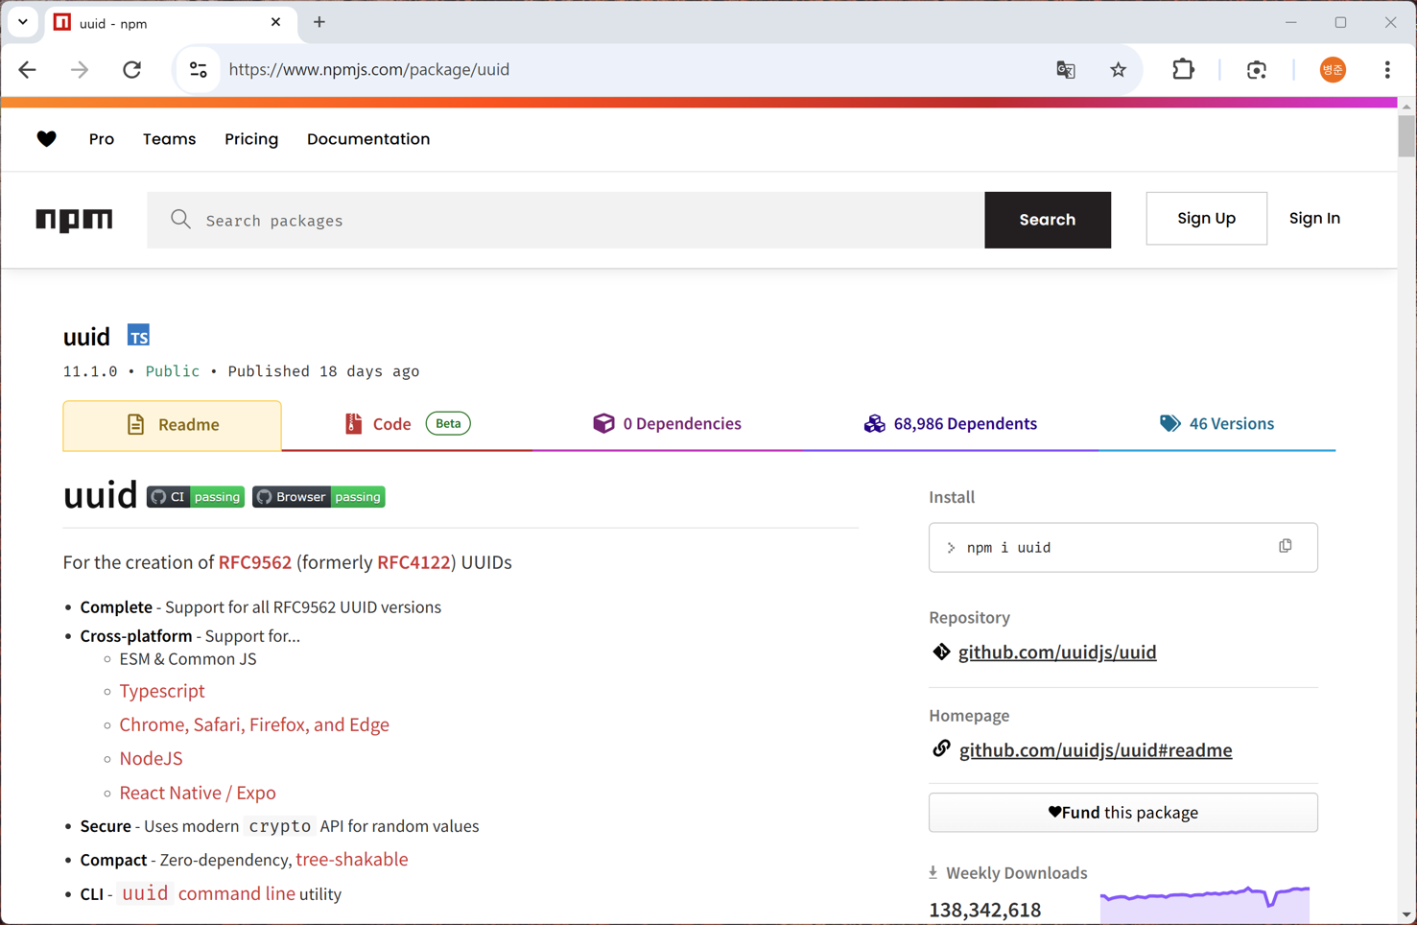Go back to previous page
This screenshot has height=925, width=1417.
coord(27,69)
